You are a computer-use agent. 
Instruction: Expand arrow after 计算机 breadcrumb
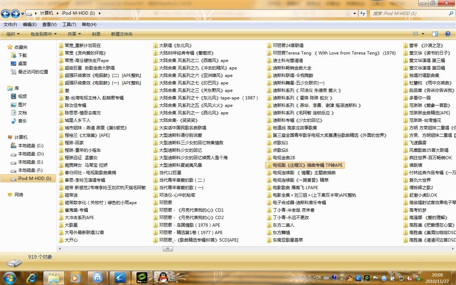(x=57, y=13)
